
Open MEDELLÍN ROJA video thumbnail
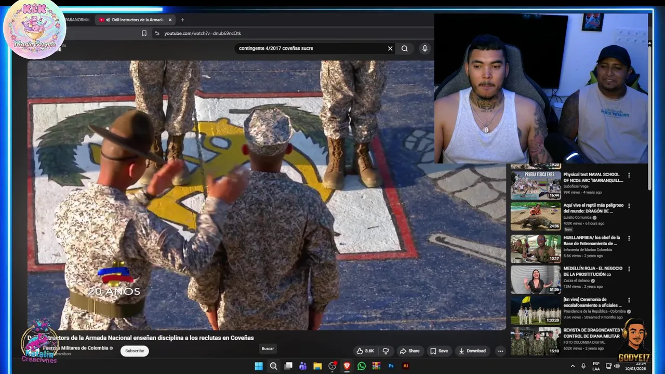tap(536, 279)
